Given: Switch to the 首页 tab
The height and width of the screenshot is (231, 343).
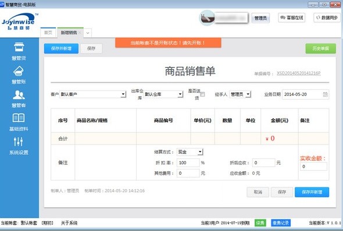Looking at the screenshot, I should pyautogui.click(x=48, y=33).
